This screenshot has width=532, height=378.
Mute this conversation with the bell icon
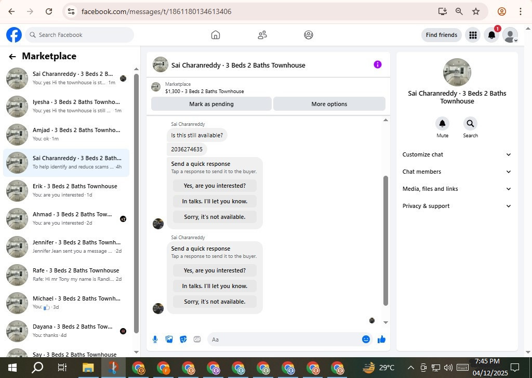tap(443, 124)
